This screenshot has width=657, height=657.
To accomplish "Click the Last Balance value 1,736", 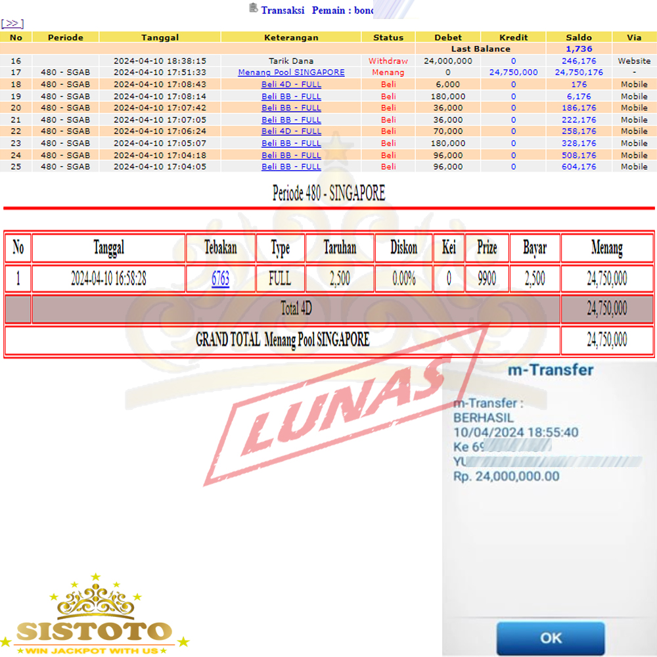I will point(579,49).
